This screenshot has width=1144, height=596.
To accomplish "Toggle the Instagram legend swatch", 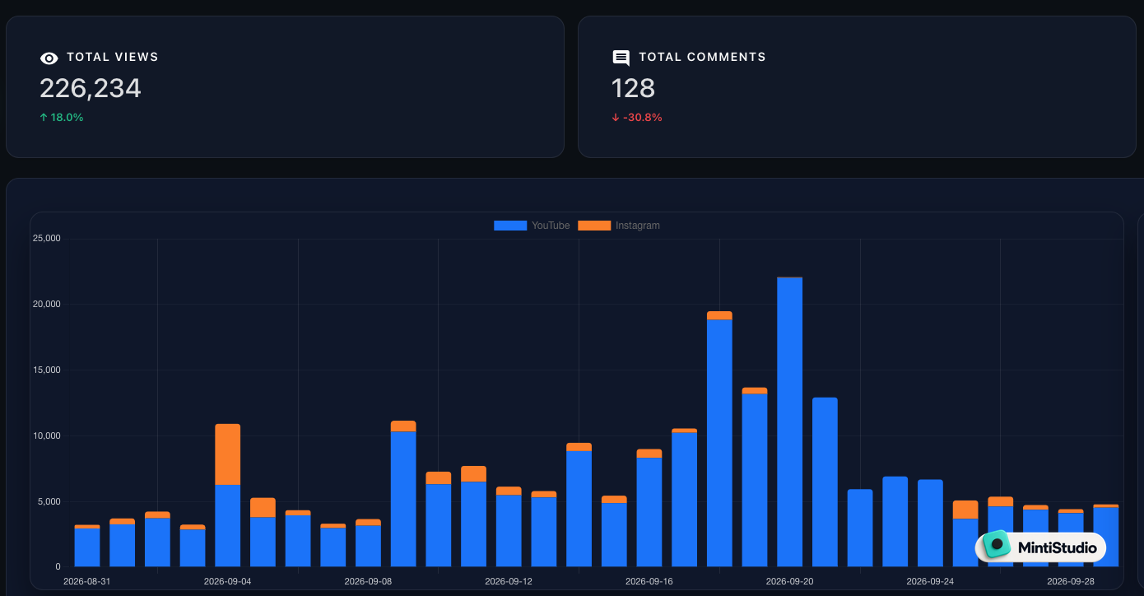I will (x=594, y=226).
